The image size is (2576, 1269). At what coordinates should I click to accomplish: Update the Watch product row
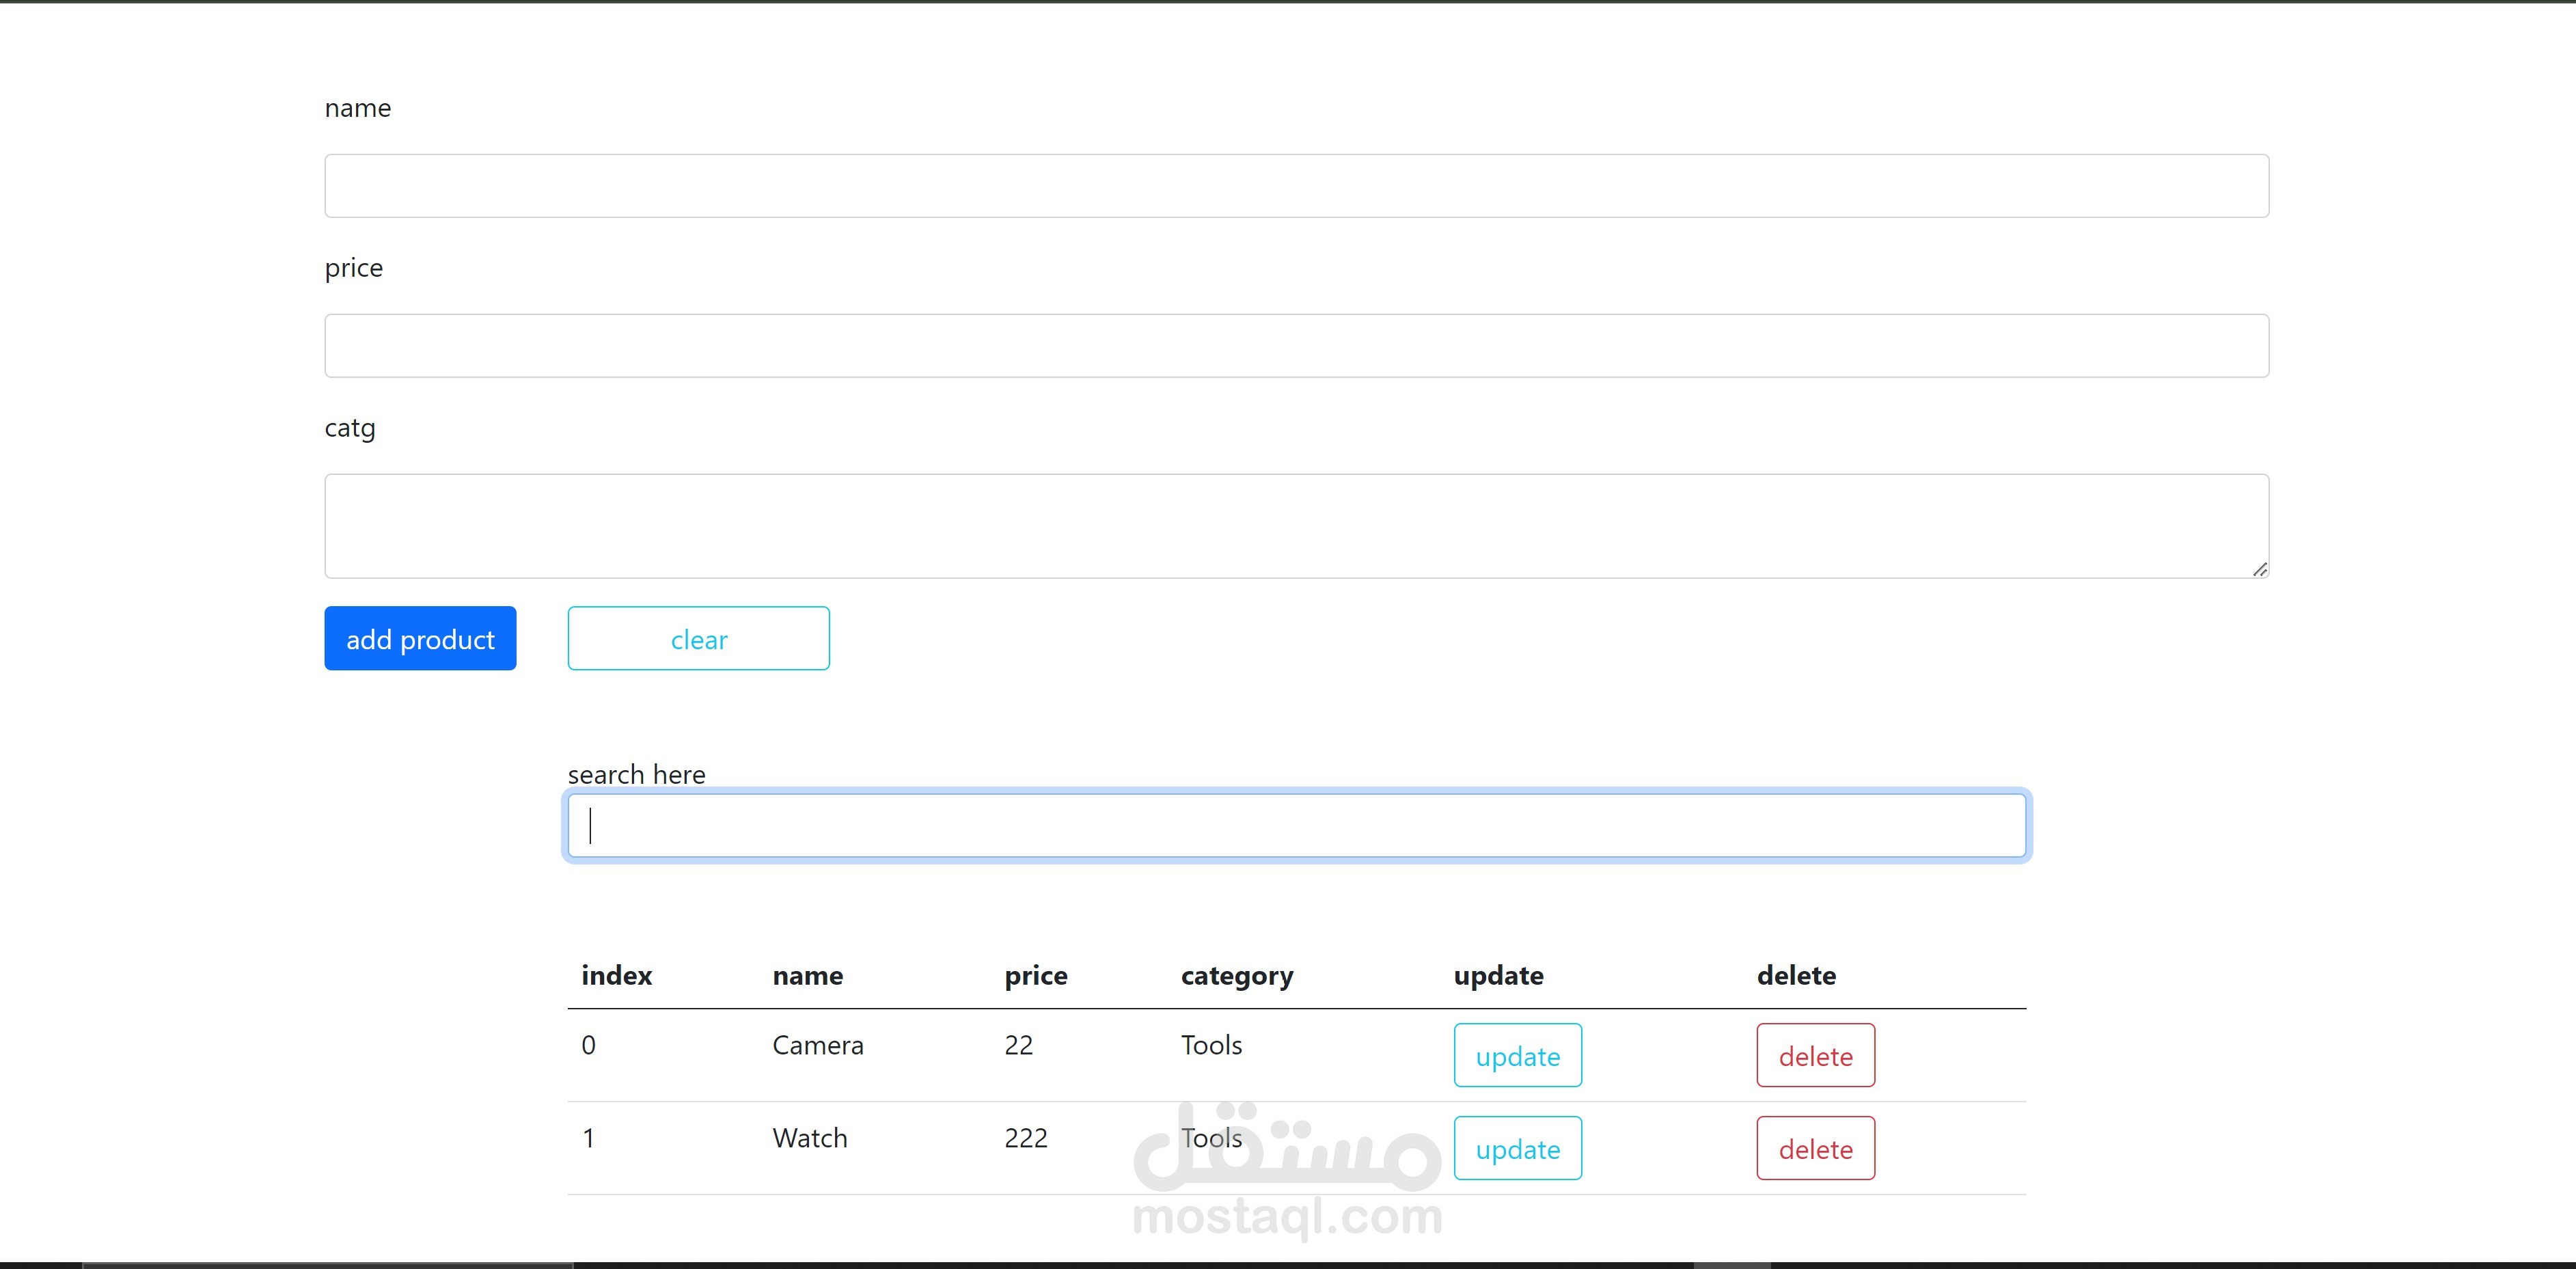(x=1517, y=1148)
